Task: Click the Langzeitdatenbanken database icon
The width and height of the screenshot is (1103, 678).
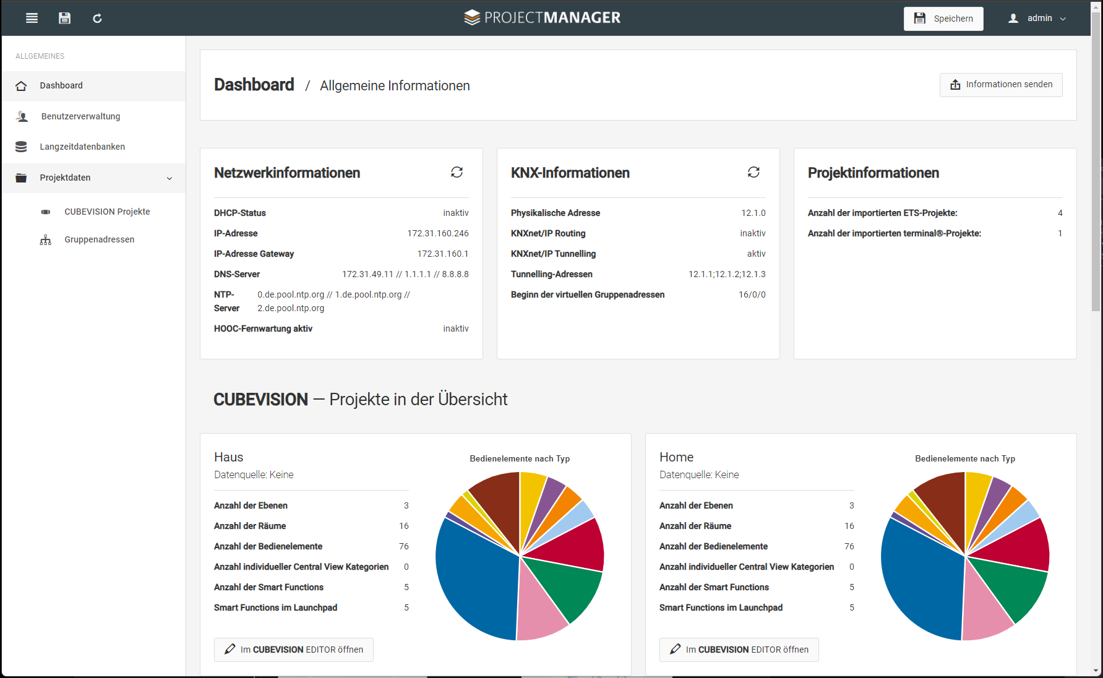Action: pyautogui.click(x=21, y=147)
